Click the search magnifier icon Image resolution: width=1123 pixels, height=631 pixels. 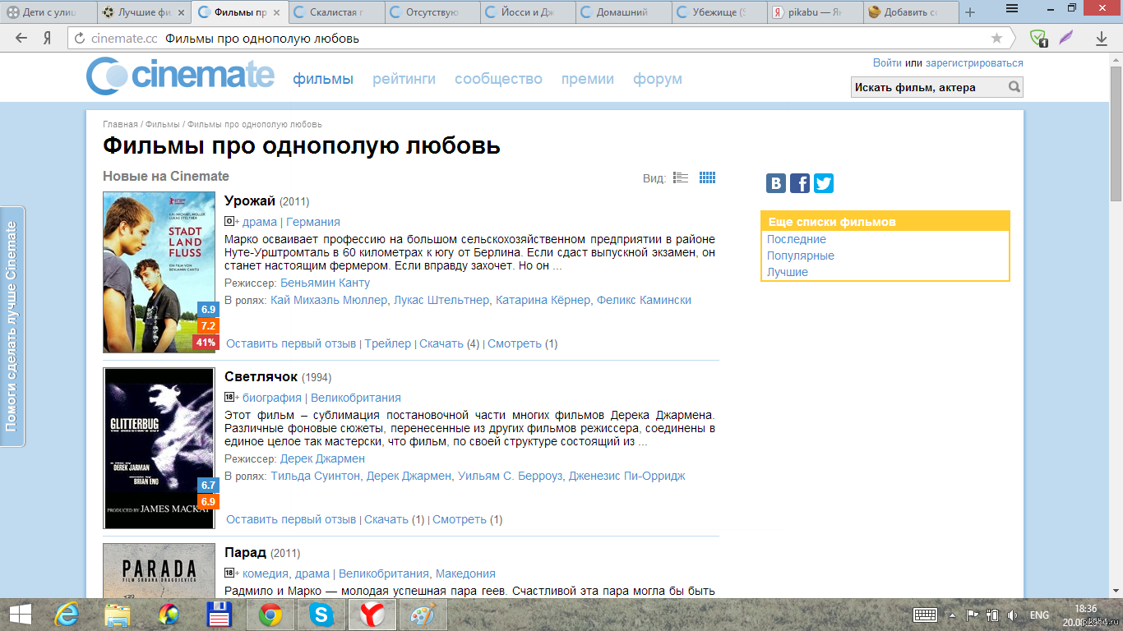click(1014, 87)
